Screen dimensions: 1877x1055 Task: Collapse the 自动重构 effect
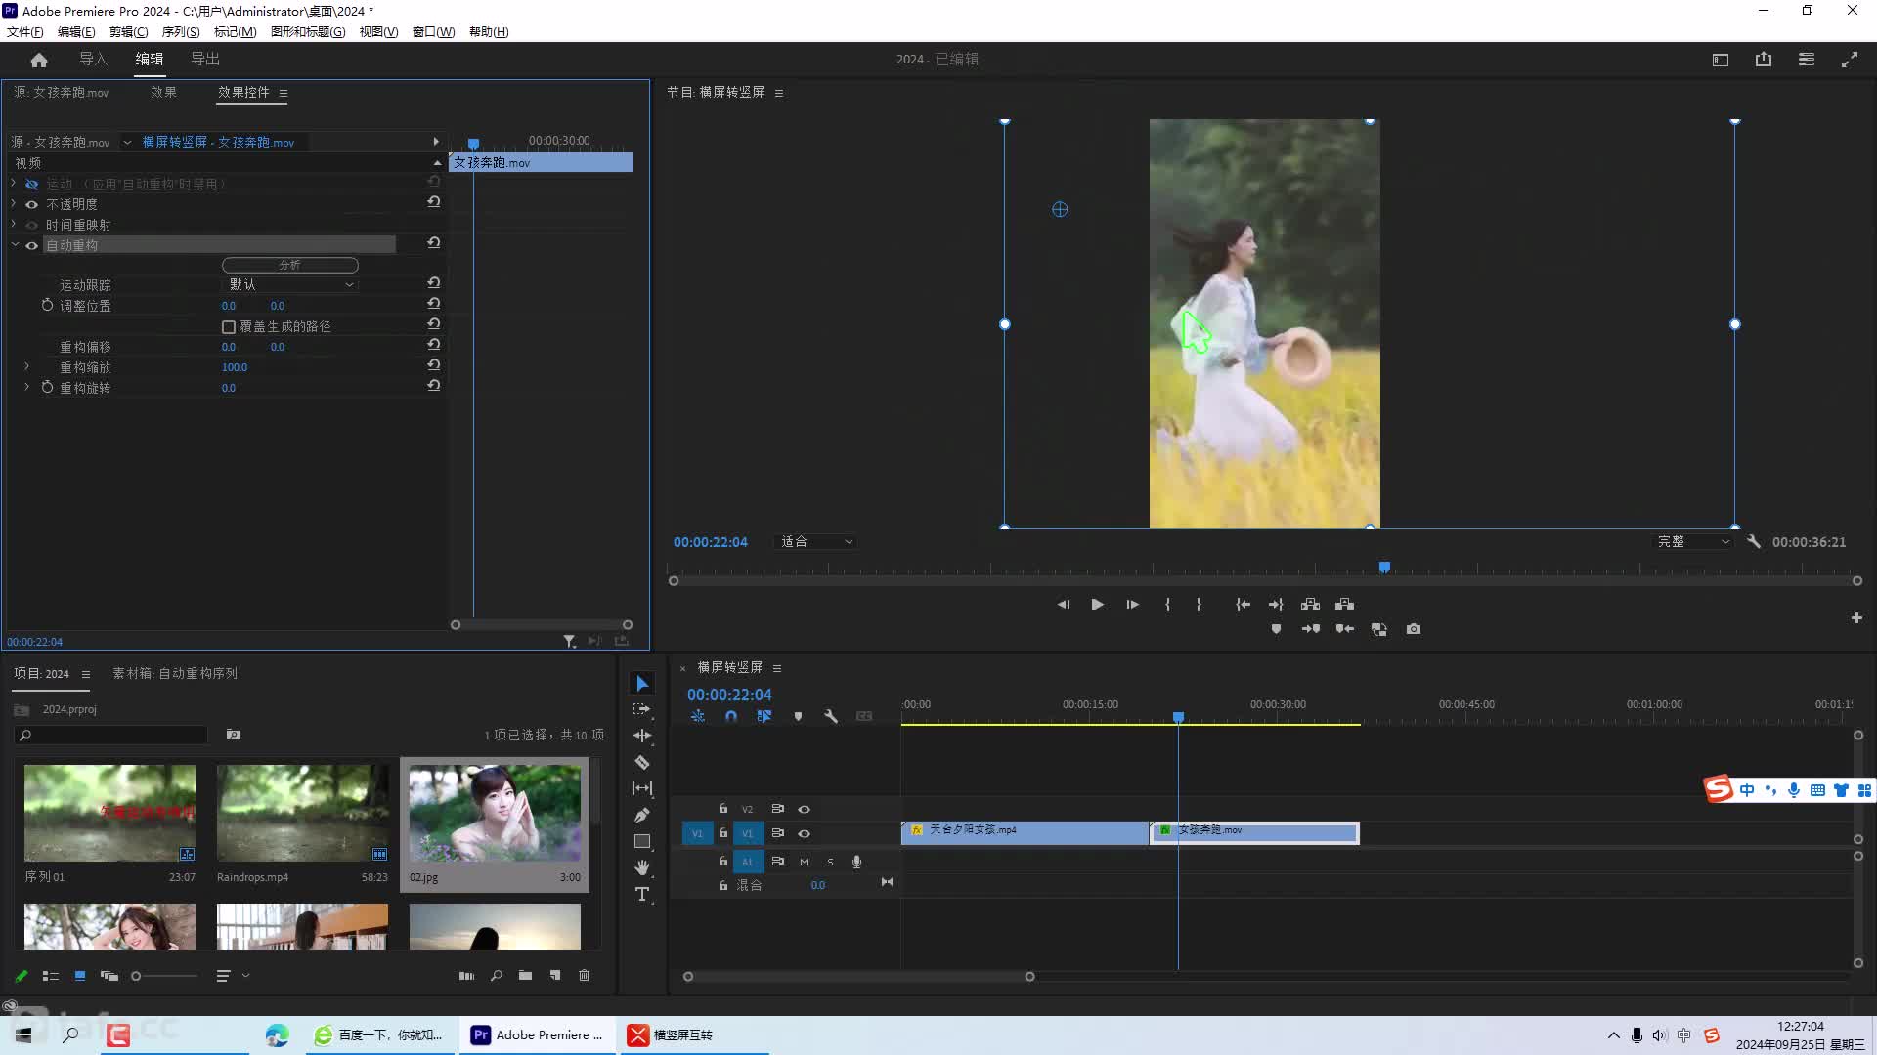pyautogui.click(x=15, y=244)
